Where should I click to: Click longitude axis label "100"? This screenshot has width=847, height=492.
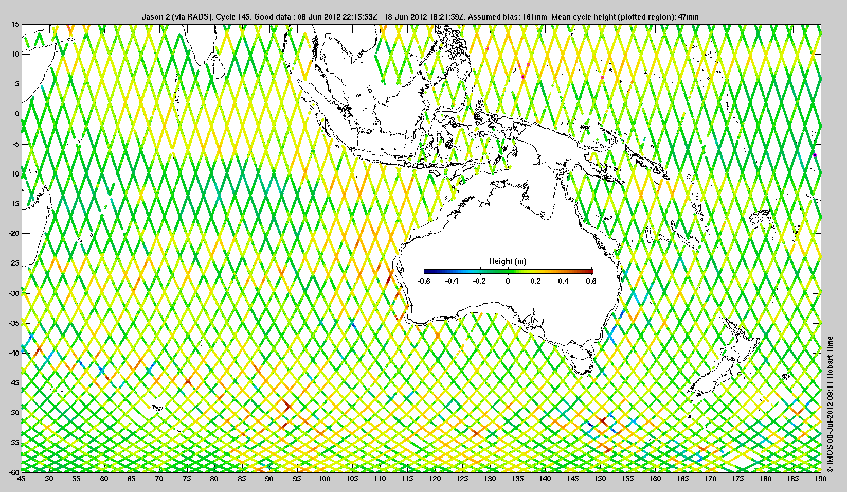(325, 479)
